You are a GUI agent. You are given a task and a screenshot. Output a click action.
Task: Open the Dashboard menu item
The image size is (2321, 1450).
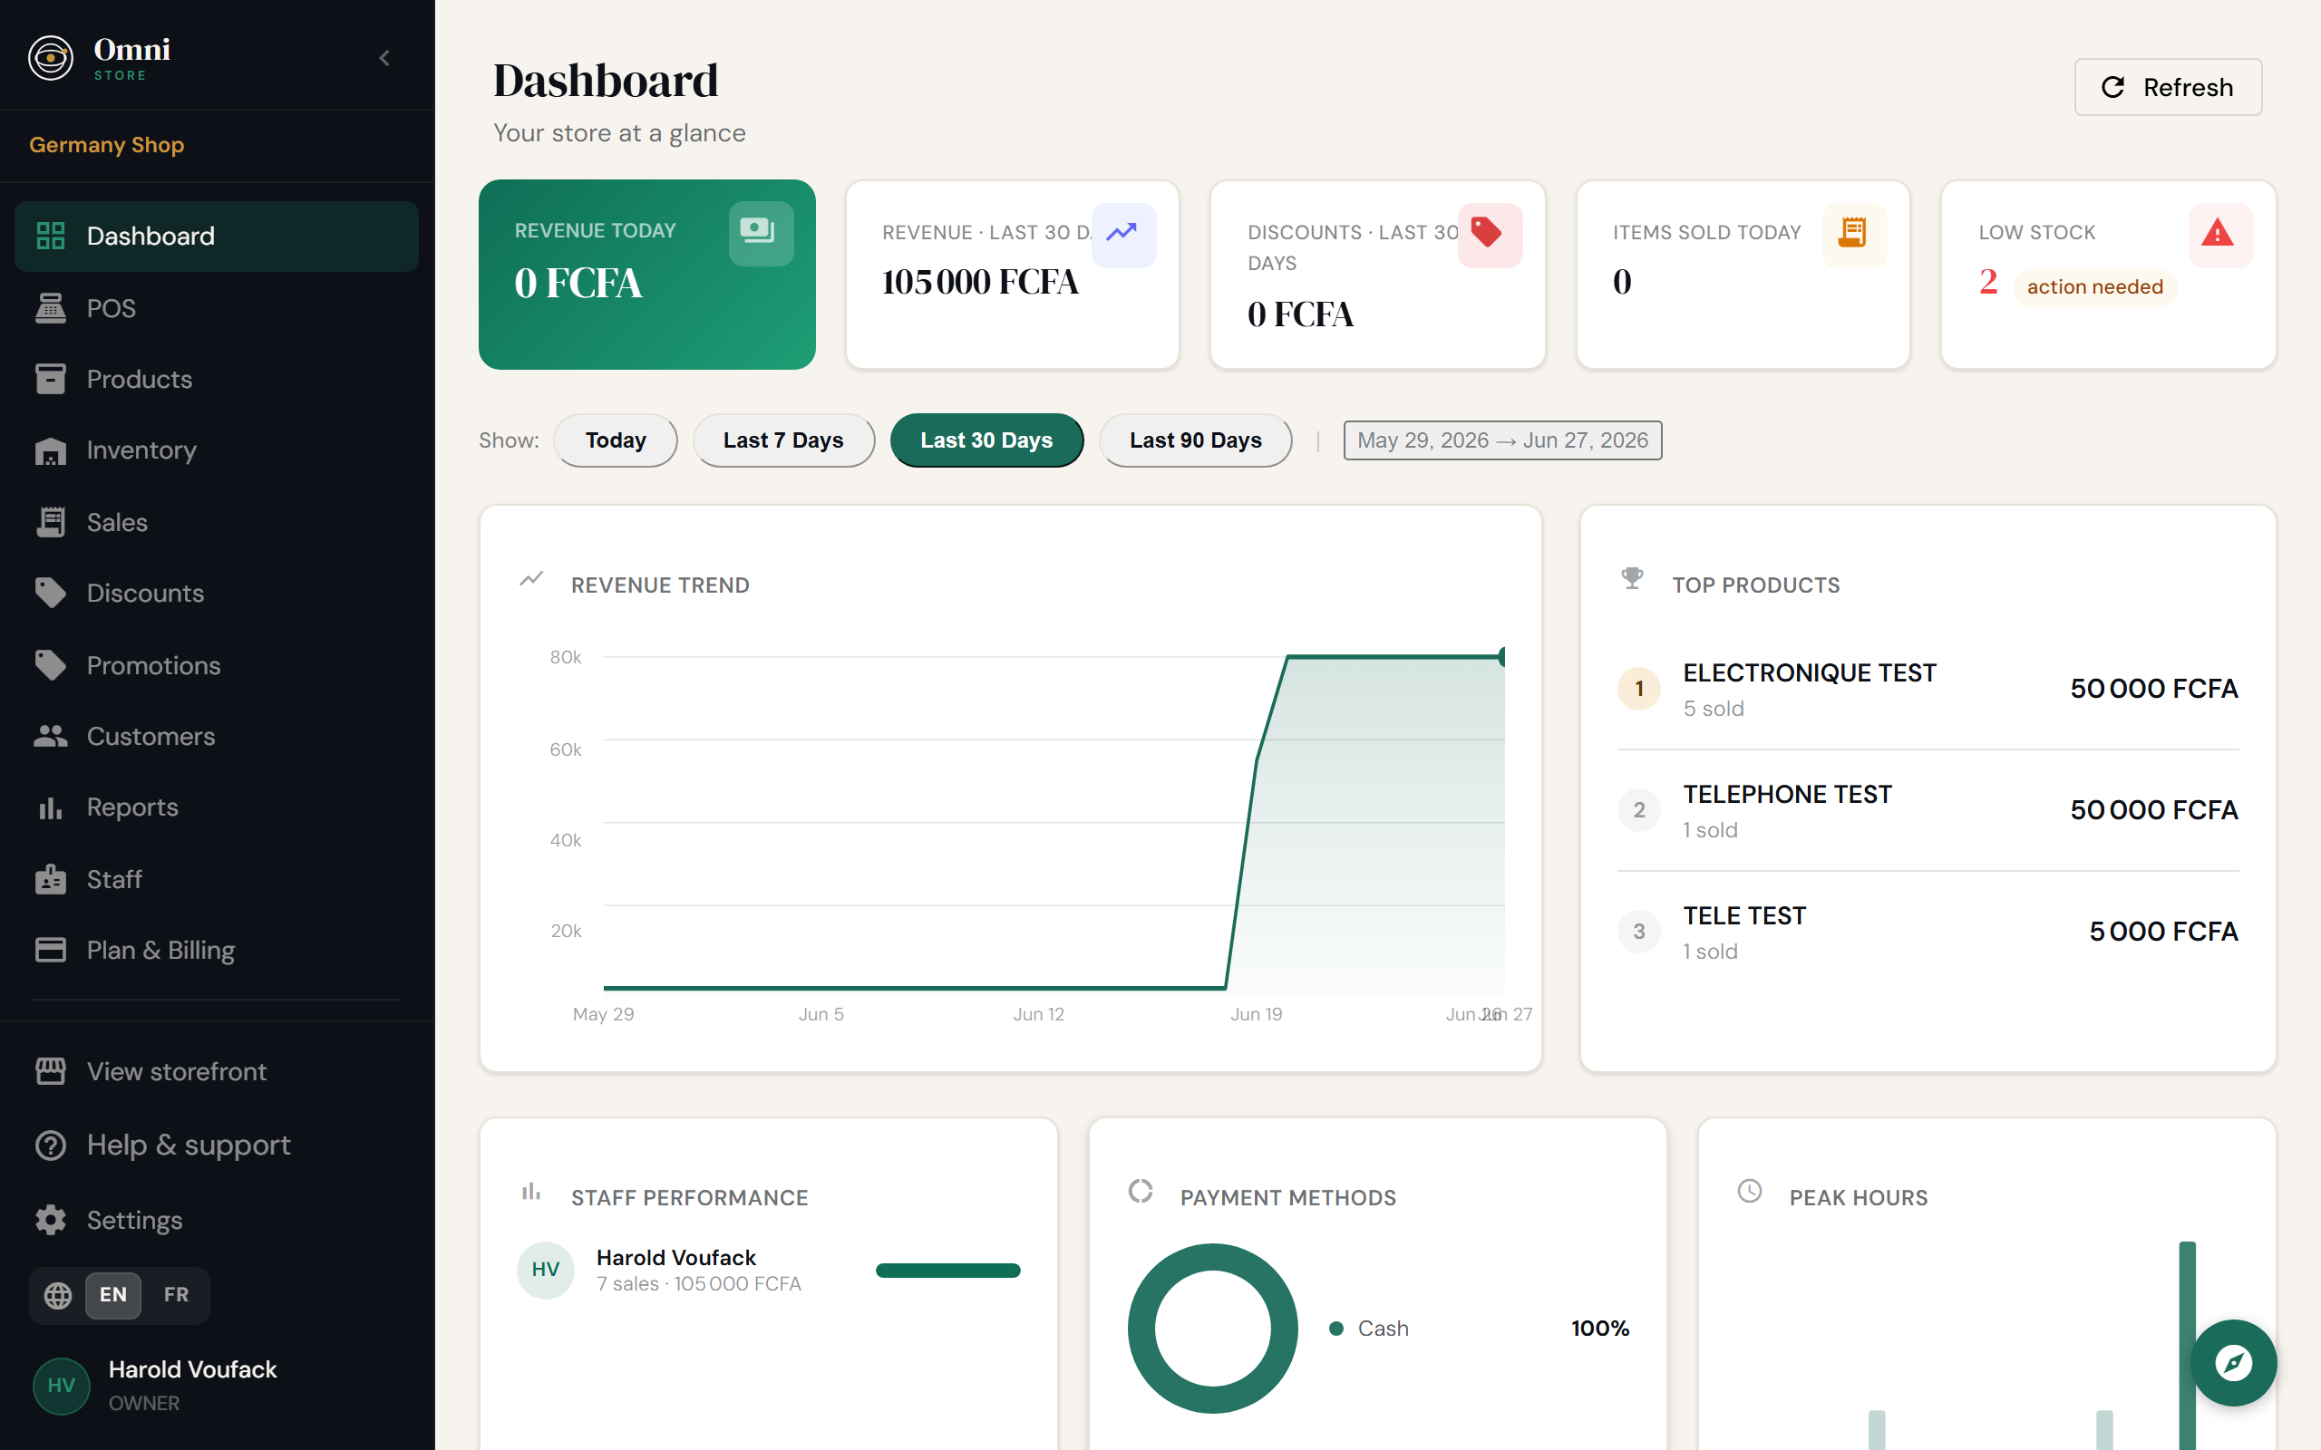point(217,236)
